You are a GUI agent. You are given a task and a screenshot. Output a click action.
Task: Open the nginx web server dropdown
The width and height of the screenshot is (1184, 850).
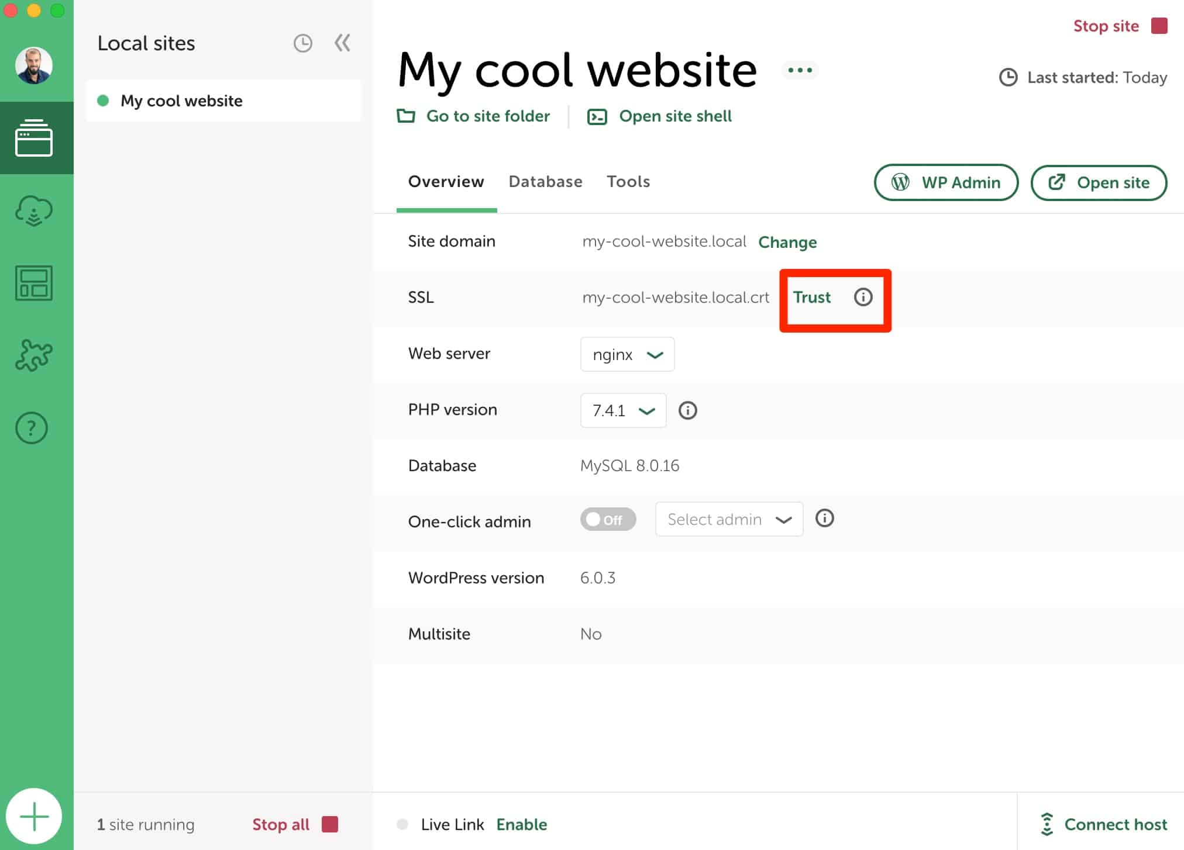point(627,354)
